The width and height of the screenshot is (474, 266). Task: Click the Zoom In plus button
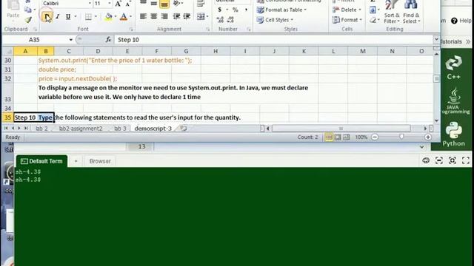(428, 137)
